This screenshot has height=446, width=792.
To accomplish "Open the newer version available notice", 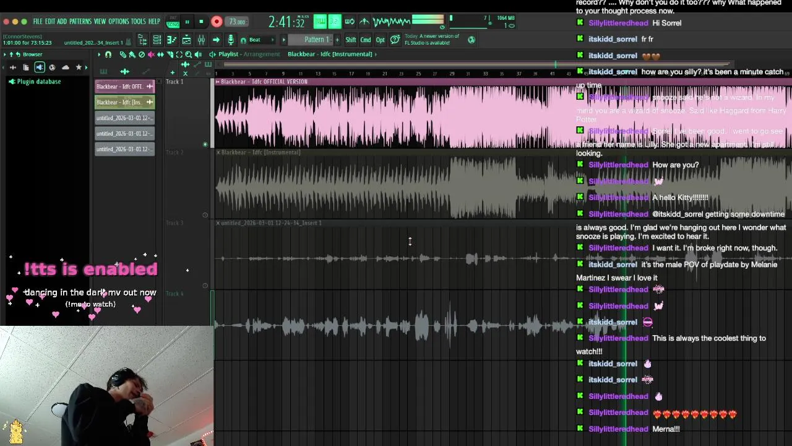I will click(x=431, y=40).
